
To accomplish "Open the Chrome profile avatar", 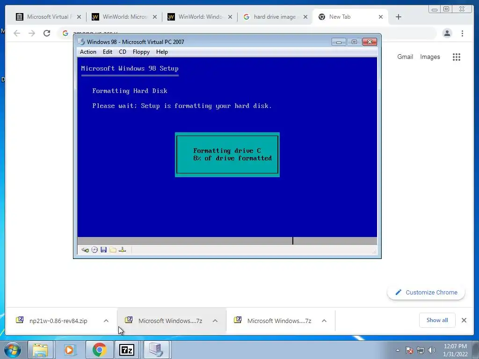I will (447, 33).
